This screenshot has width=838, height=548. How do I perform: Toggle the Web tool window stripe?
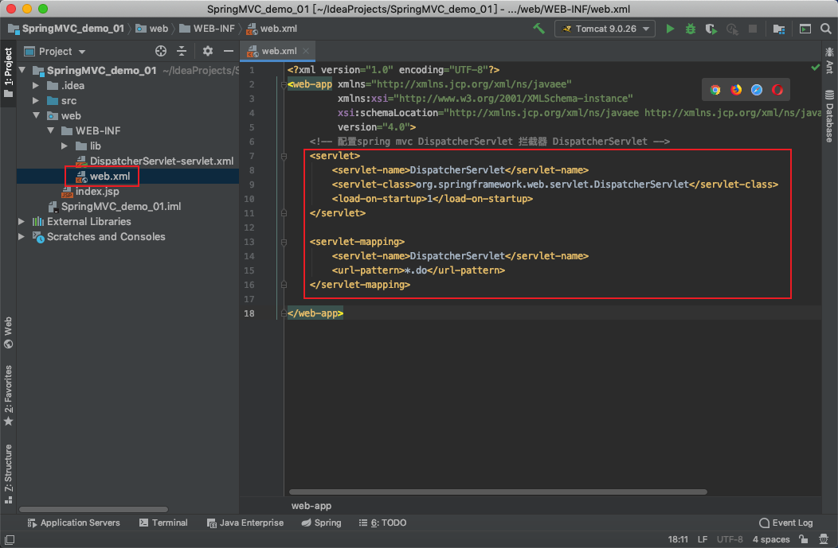click(8, 332)
